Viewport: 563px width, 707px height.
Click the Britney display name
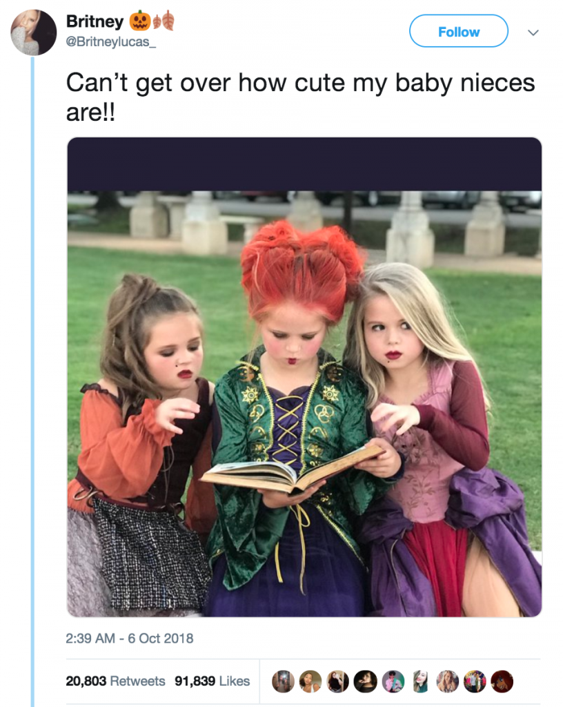point(95,21)
